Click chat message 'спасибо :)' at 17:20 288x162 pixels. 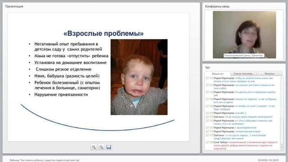pos(226,113)
